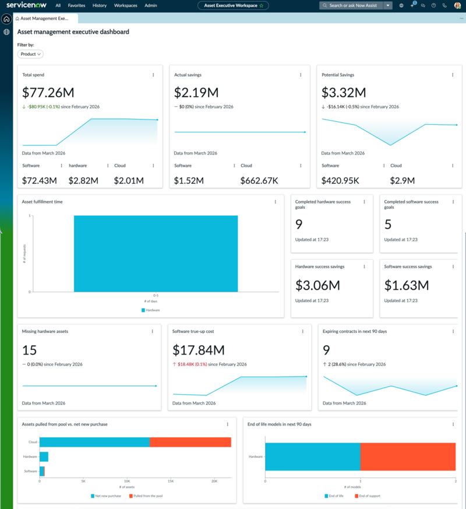
Task: Toggle Pulled from the pool legend item
Action: point(146,496)
